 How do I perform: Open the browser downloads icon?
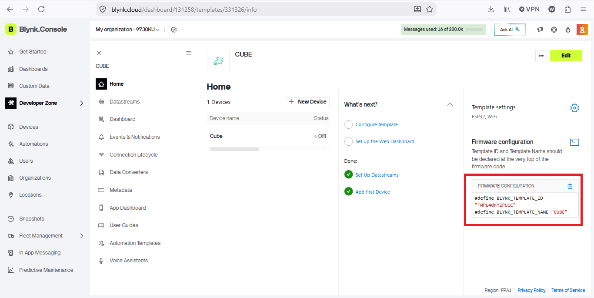click(x=491, y=9)
